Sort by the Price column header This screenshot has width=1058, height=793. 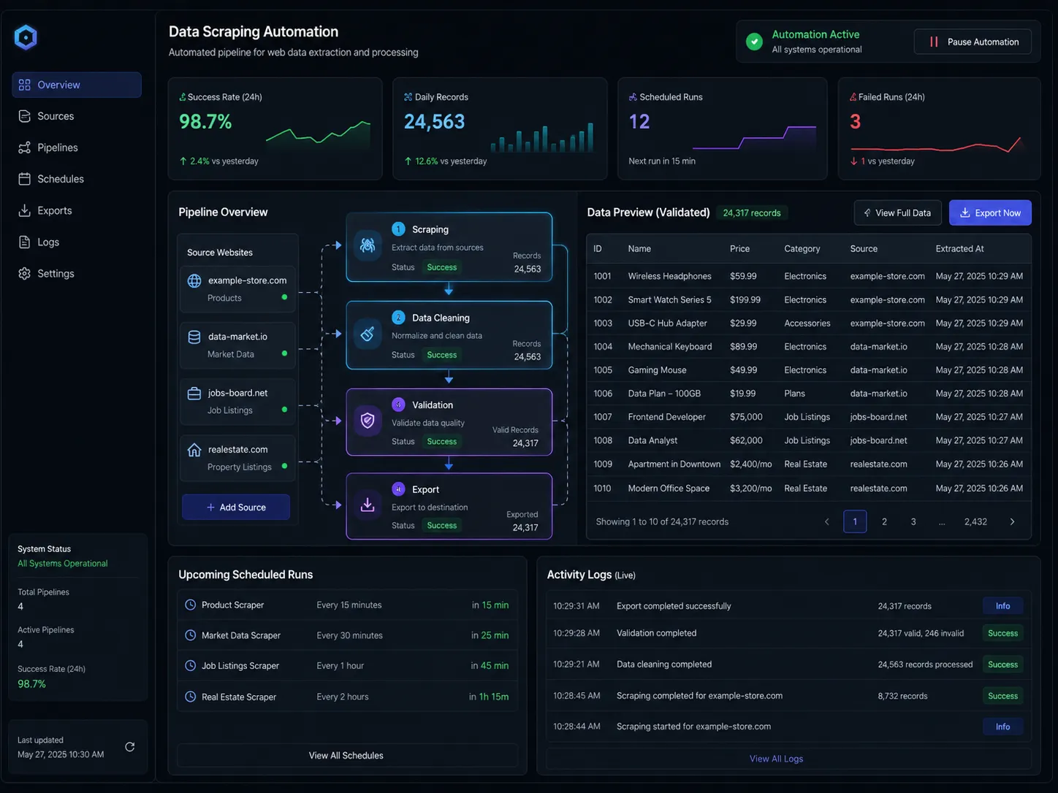[739, 249]
